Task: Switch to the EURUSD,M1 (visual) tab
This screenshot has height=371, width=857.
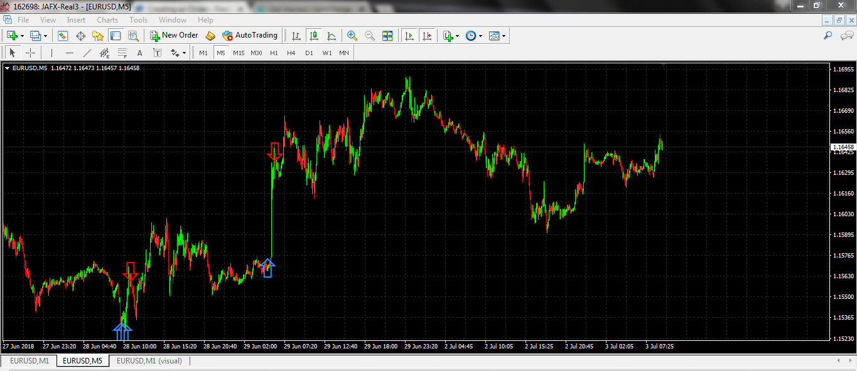Action: click(149, 361)
